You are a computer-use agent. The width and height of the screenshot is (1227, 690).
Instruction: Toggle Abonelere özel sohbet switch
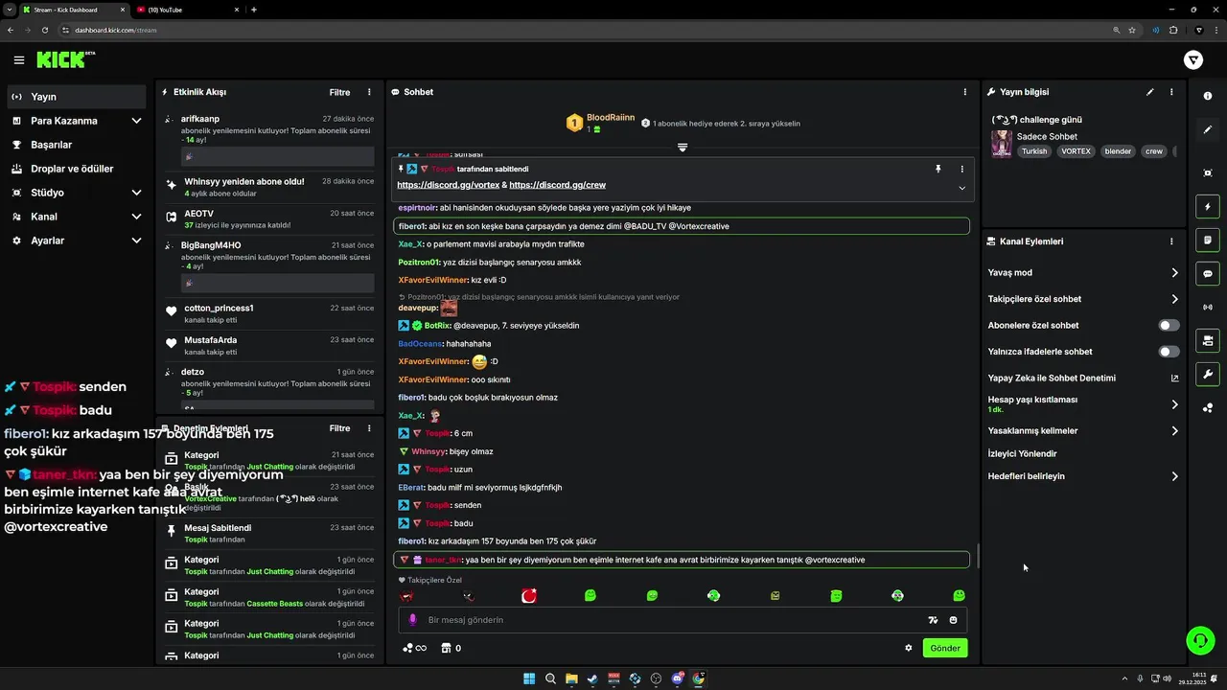tap(1169, 326)
